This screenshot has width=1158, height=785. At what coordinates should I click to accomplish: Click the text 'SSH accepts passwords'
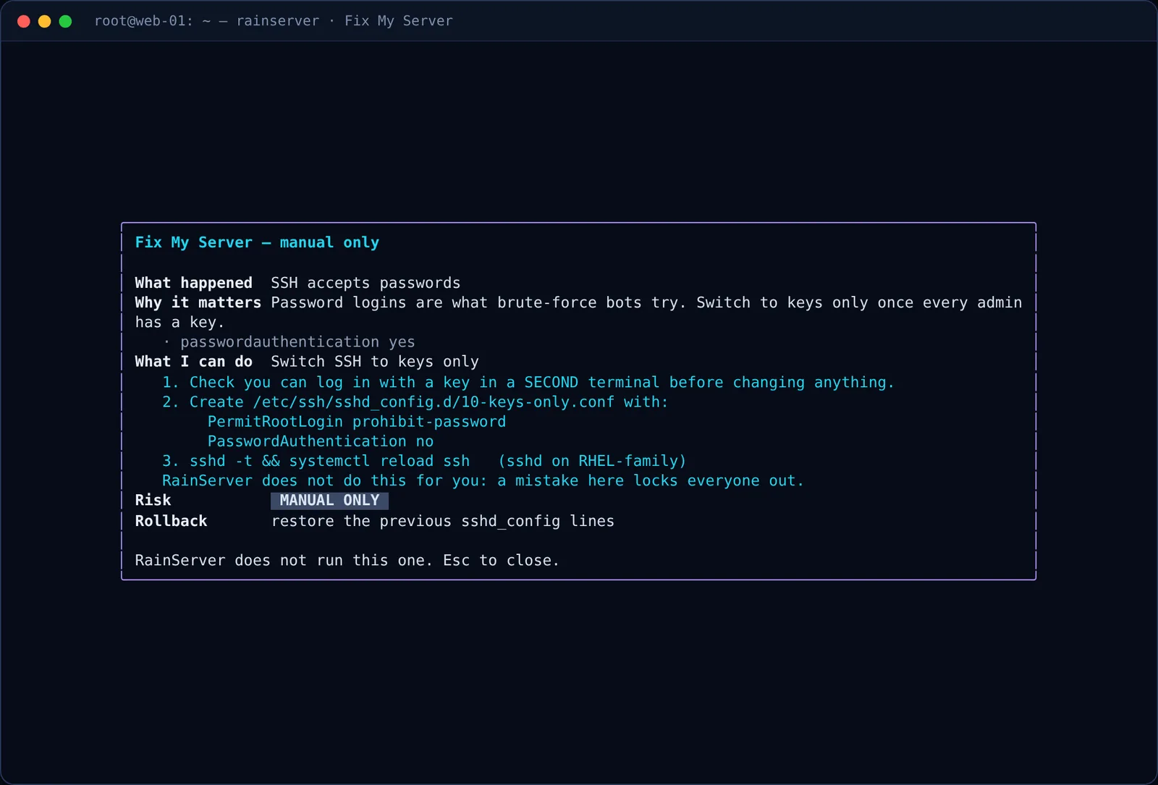tap(365, 283)
